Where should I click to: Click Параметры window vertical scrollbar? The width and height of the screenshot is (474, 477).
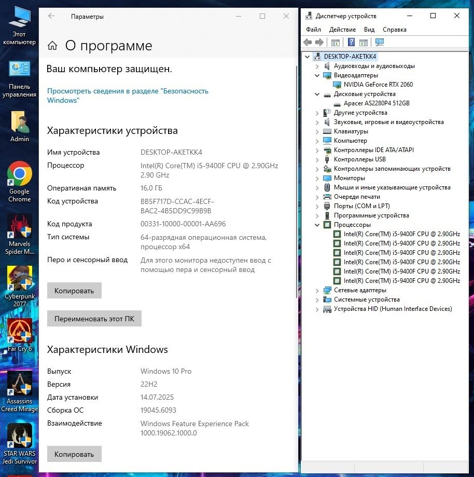pyautogui.click(x=297, y=181)
